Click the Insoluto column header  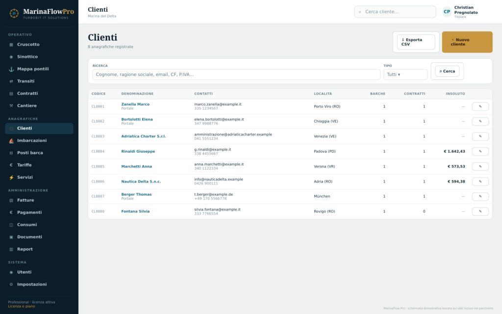[455, 94]
